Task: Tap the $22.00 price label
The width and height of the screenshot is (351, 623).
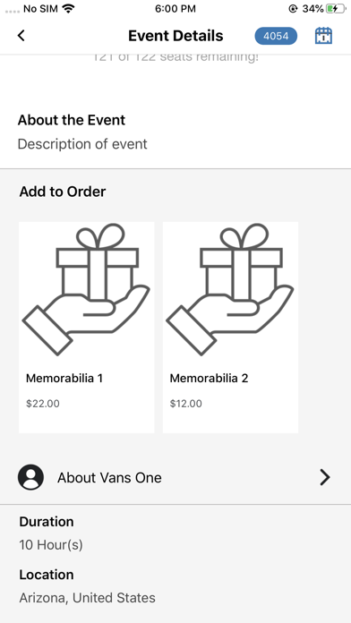Action: pos(43,404)
